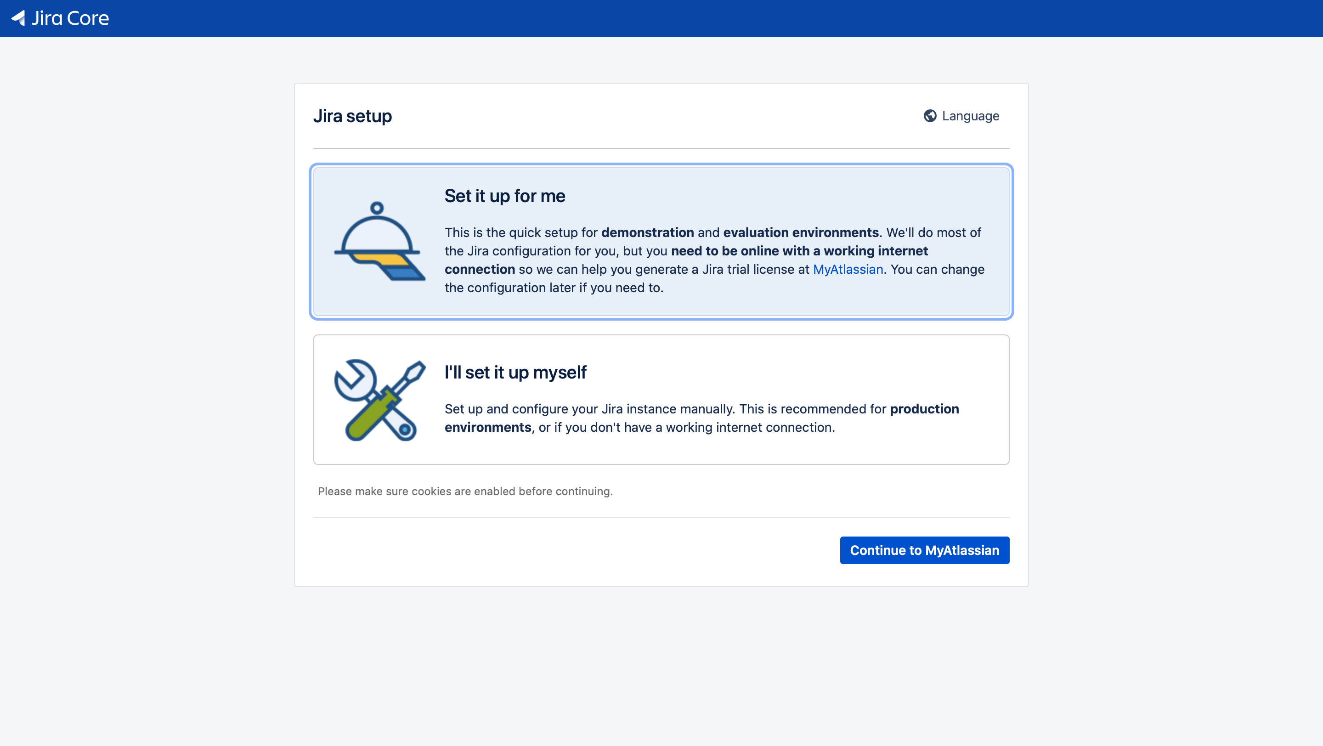
Task: Click the 'Jira setup' page title
Action: point(352,116)
